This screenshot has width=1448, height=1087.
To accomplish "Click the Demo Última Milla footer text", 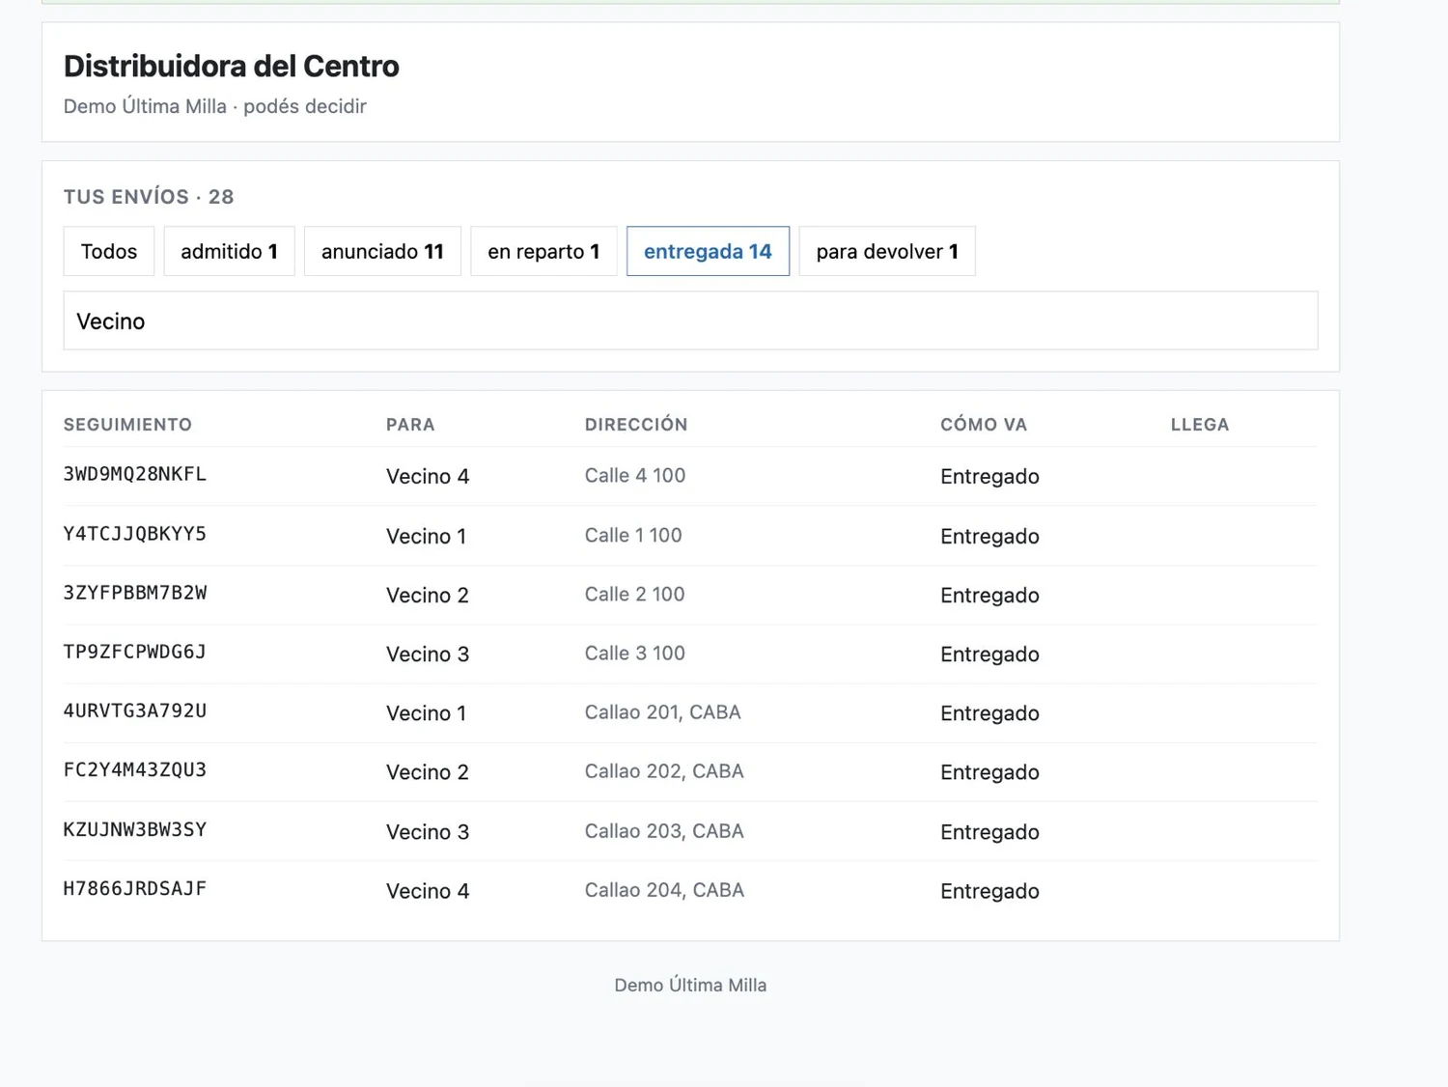I will pyautogui.click(x=690, y=985).
